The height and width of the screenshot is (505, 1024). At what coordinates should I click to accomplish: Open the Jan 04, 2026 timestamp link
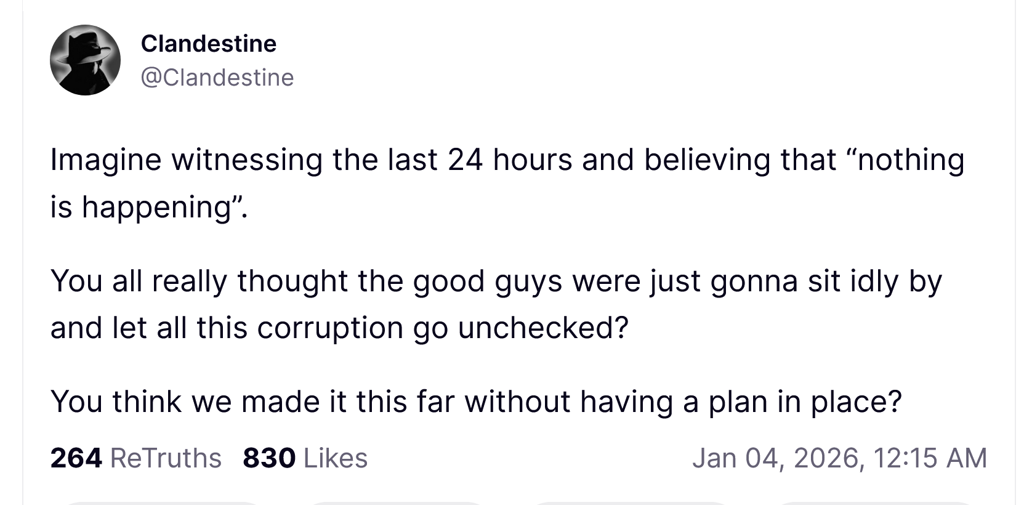[839, 458]
